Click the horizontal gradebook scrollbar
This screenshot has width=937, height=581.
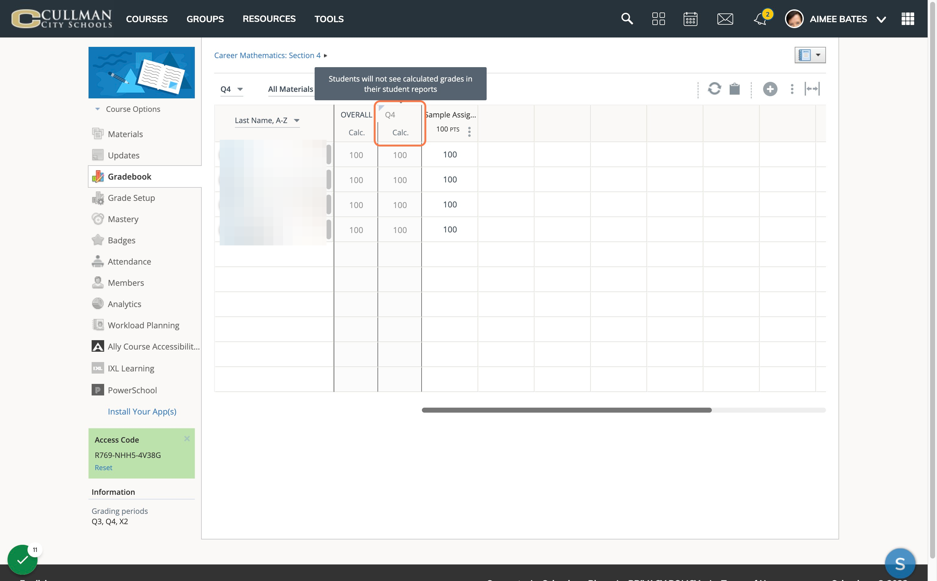click(x=567, y=410)
